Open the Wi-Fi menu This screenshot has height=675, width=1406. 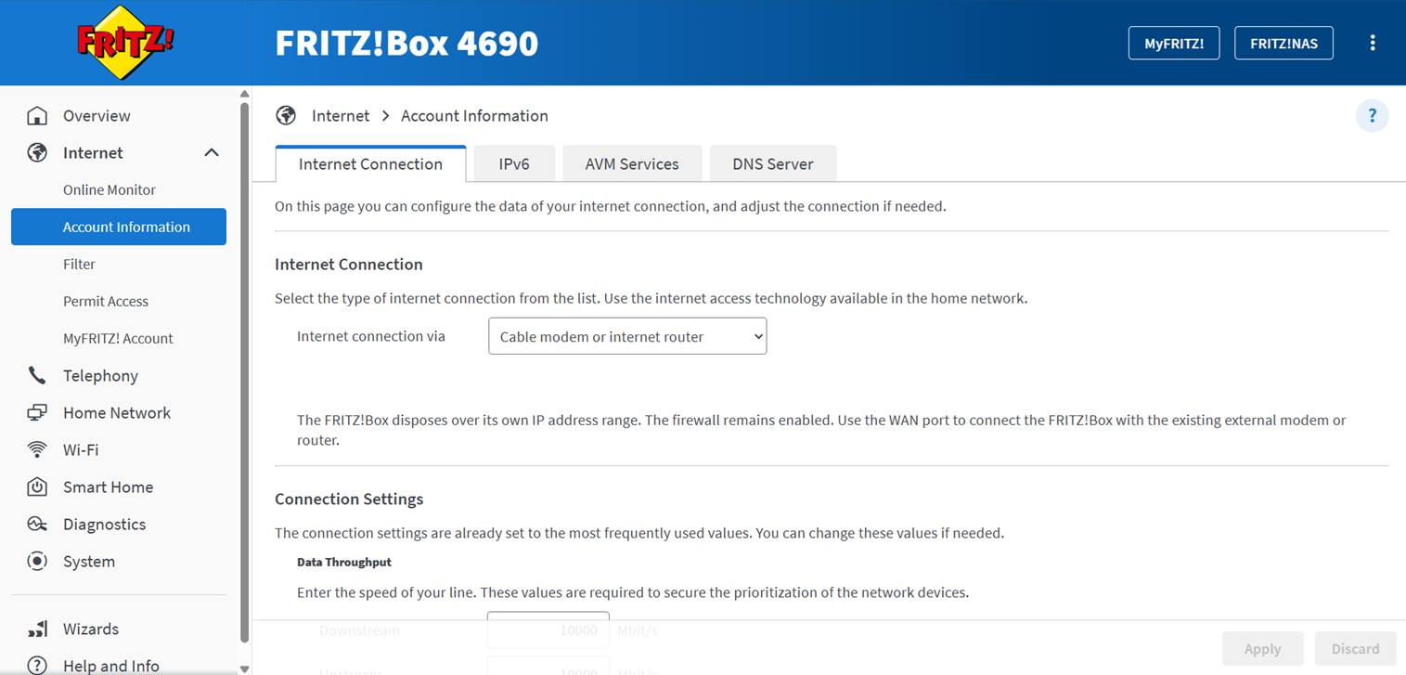[81, 450]
